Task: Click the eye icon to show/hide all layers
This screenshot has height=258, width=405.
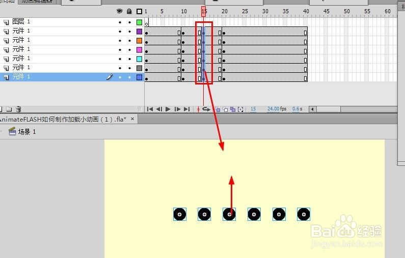Action: click(x=119, y=11)
